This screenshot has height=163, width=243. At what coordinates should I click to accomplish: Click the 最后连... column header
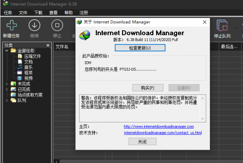click(229, 47)
